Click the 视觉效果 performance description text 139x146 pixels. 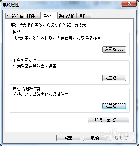pyautogui.click(x=56, y=38)
